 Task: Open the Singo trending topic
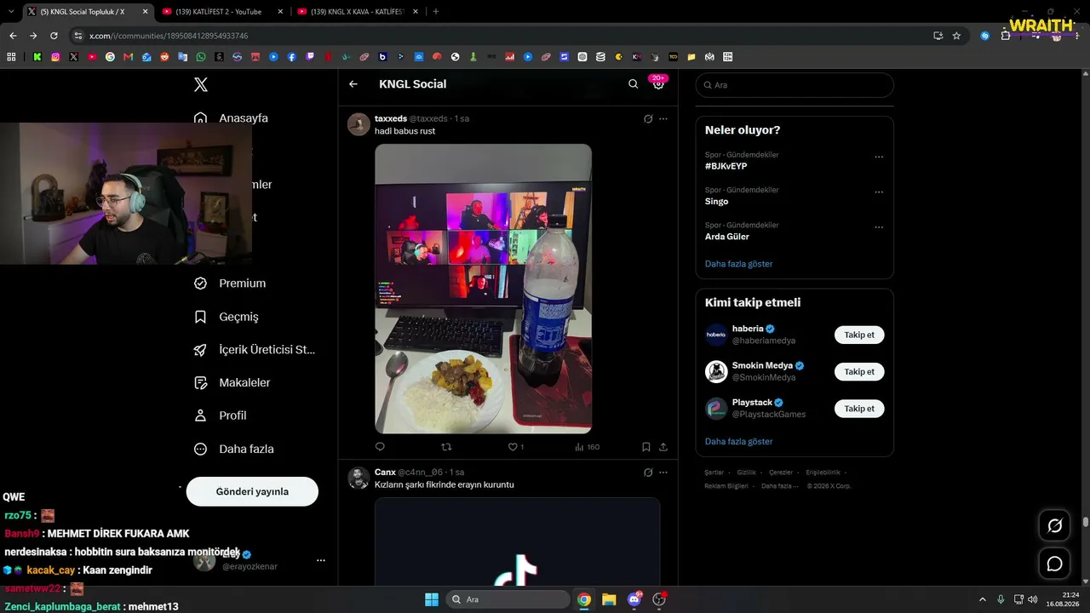coord(717,201)
